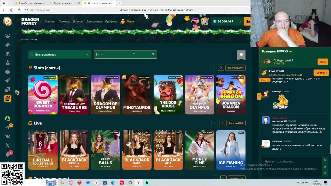
Task: Open the Розыгрыш BMW X3 arrow link
Action: coord(290,51)
